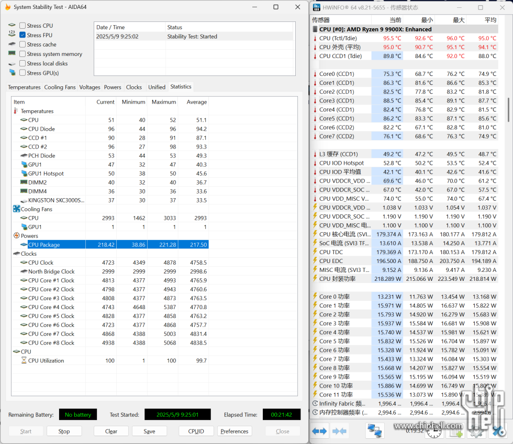Click the clock icon beside Infinity Fabric row
Screen dimensions: 513x444
(315, 403)
